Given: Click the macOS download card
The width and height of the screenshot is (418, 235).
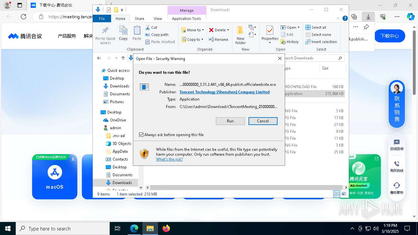Looking at the screenshot, I should point(55,177).
